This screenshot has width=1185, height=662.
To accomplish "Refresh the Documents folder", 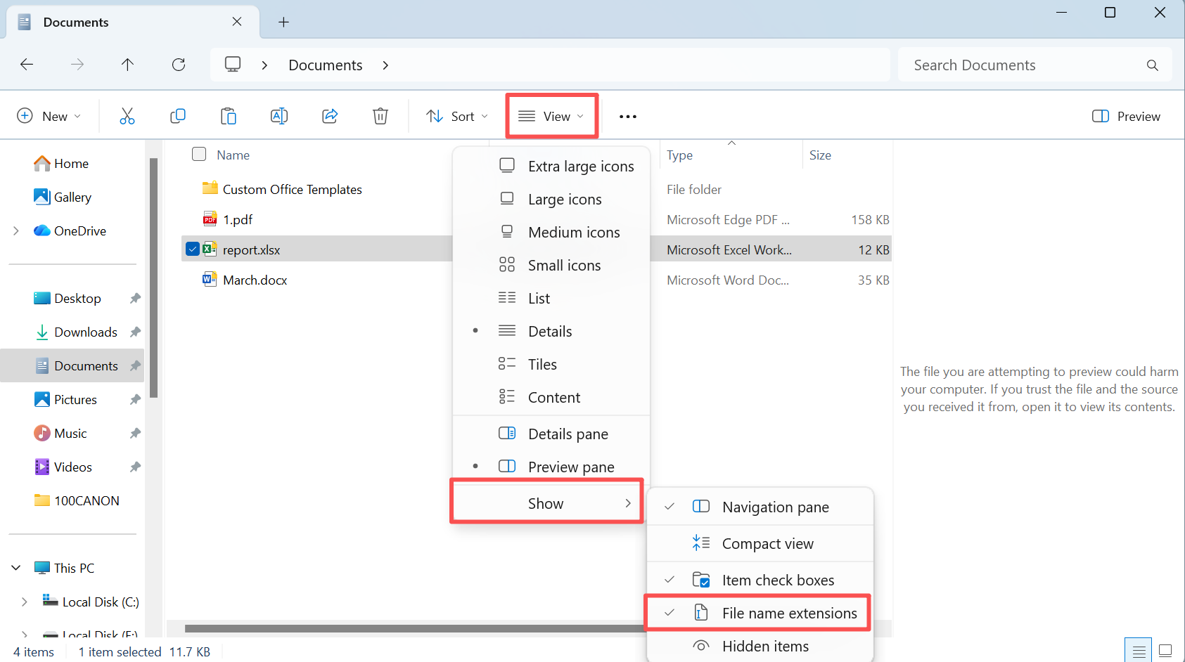I will click(x=179, y=65).
